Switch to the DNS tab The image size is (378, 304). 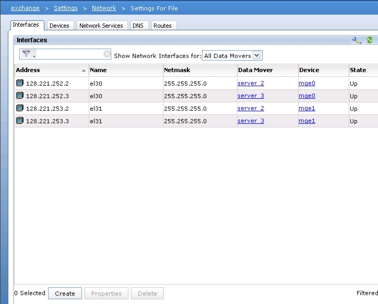click(138, 26)
